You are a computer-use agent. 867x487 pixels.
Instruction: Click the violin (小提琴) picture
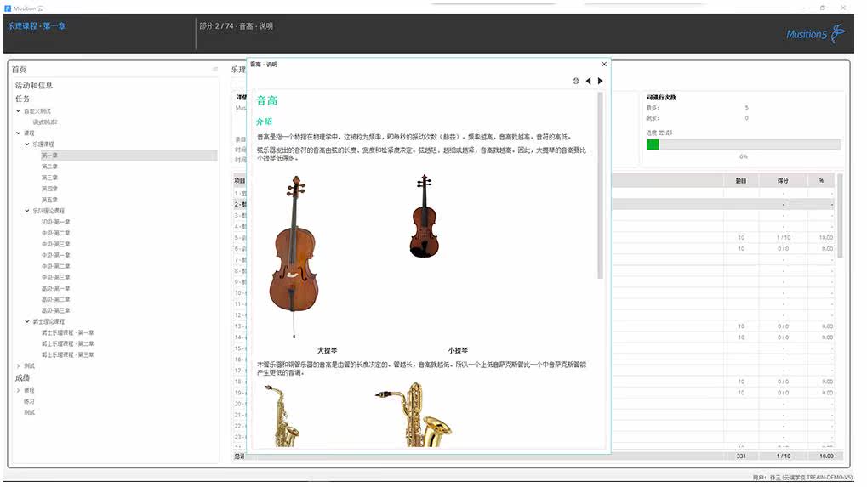(424, 216)
